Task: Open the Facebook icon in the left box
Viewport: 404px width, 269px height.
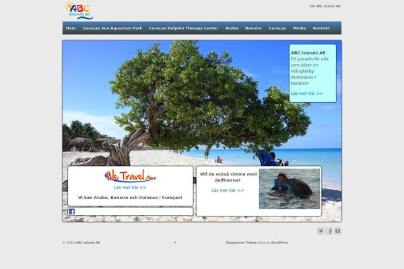Action: [71, 211]
